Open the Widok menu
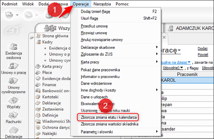 (x=28, y=4)
